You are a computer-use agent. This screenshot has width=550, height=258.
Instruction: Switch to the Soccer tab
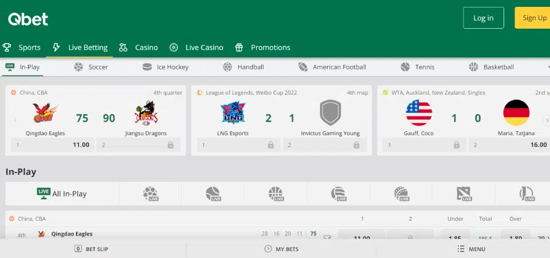click(x=91, y=67)
